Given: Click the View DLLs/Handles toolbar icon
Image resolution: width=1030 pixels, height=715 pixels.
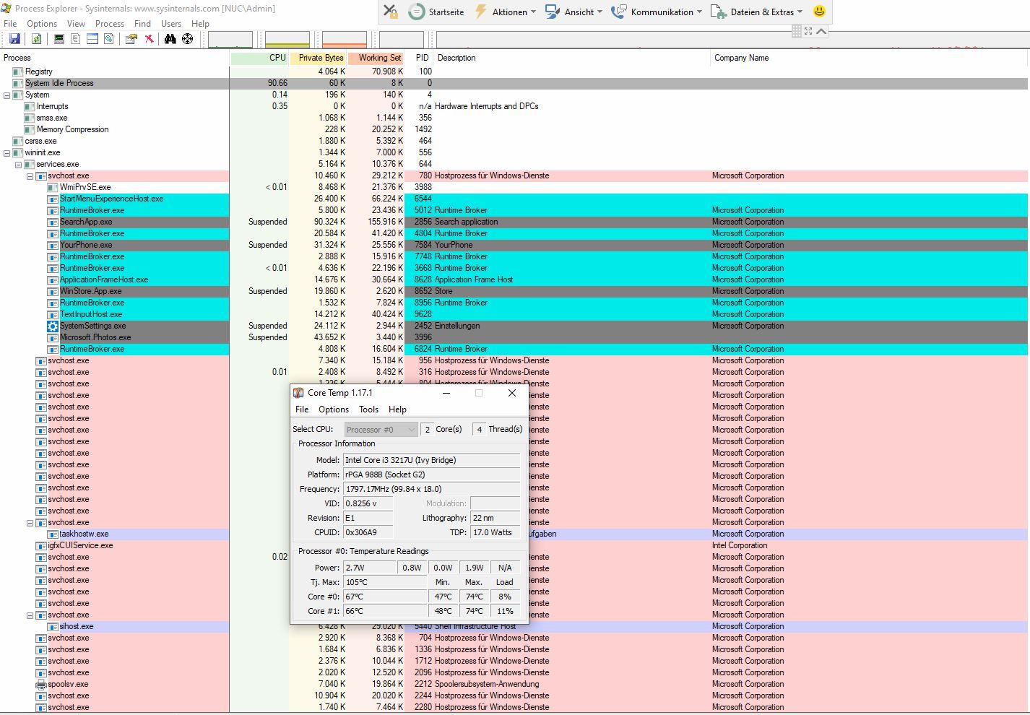Looking at the screenshot, I should 109,39.
